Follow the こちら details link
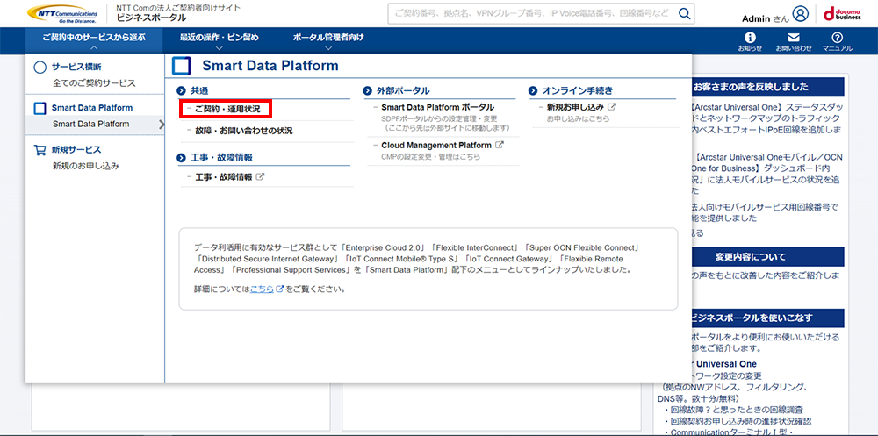 point(262,289)
